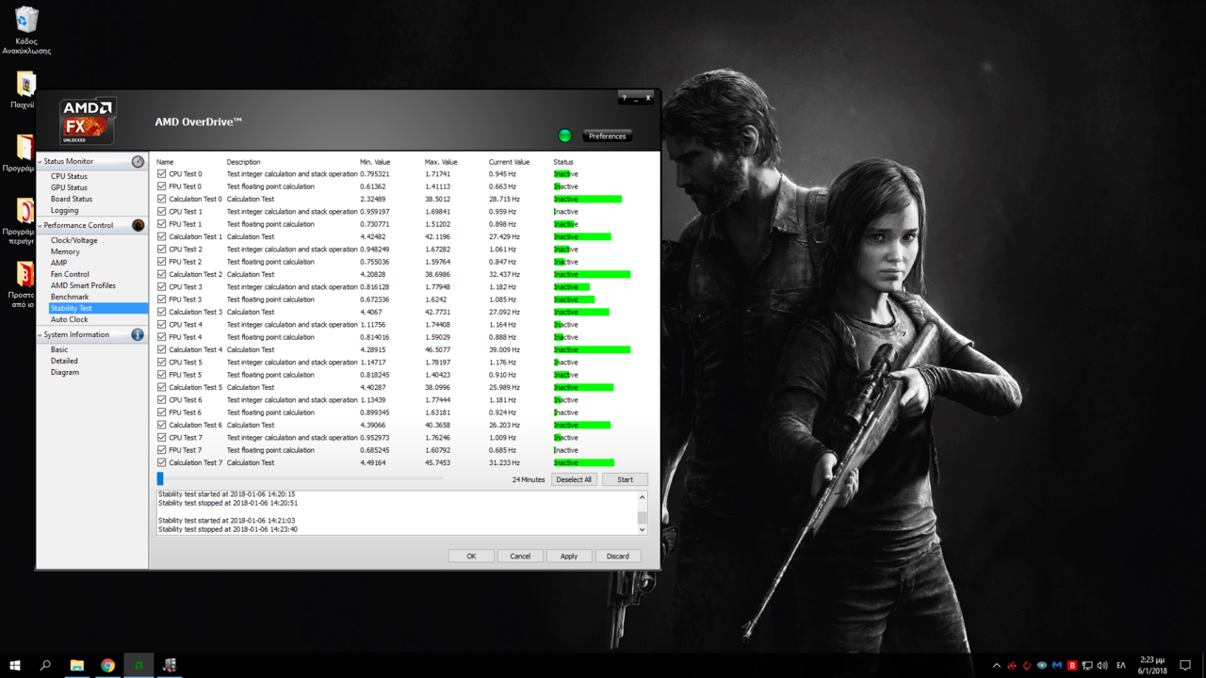Viewport: 1206px width, 678px height.
Task: Open Fan Control page
Action: [x=70, y=274]
